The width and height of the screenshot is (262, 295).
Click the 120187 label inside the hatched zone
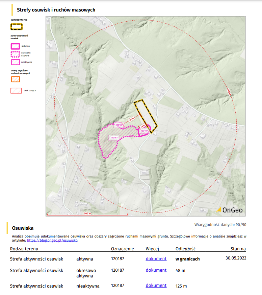pyautogui.click(x=114, y=137)
